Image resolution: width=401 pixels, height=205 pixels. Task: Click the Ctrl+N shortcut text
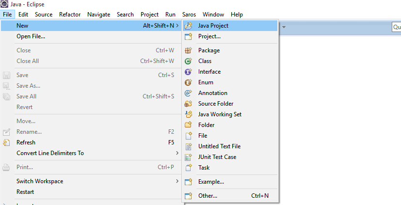[x=260, y=196]
